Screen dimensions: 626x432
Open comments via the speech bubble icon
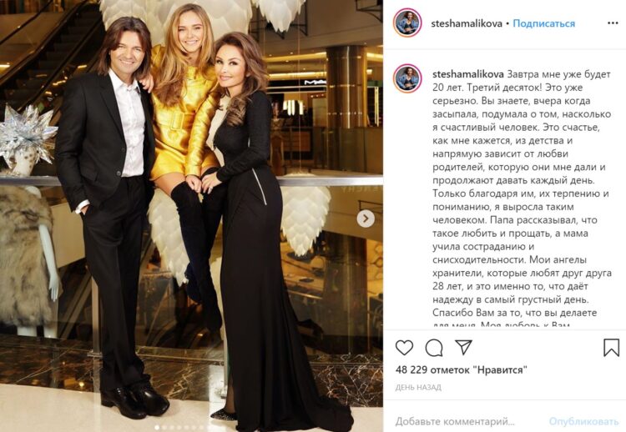point(434,348)
